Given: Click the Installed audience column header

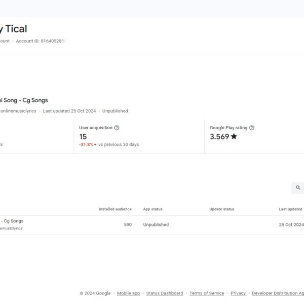Looking at the screenshot, I should [115, 209].
